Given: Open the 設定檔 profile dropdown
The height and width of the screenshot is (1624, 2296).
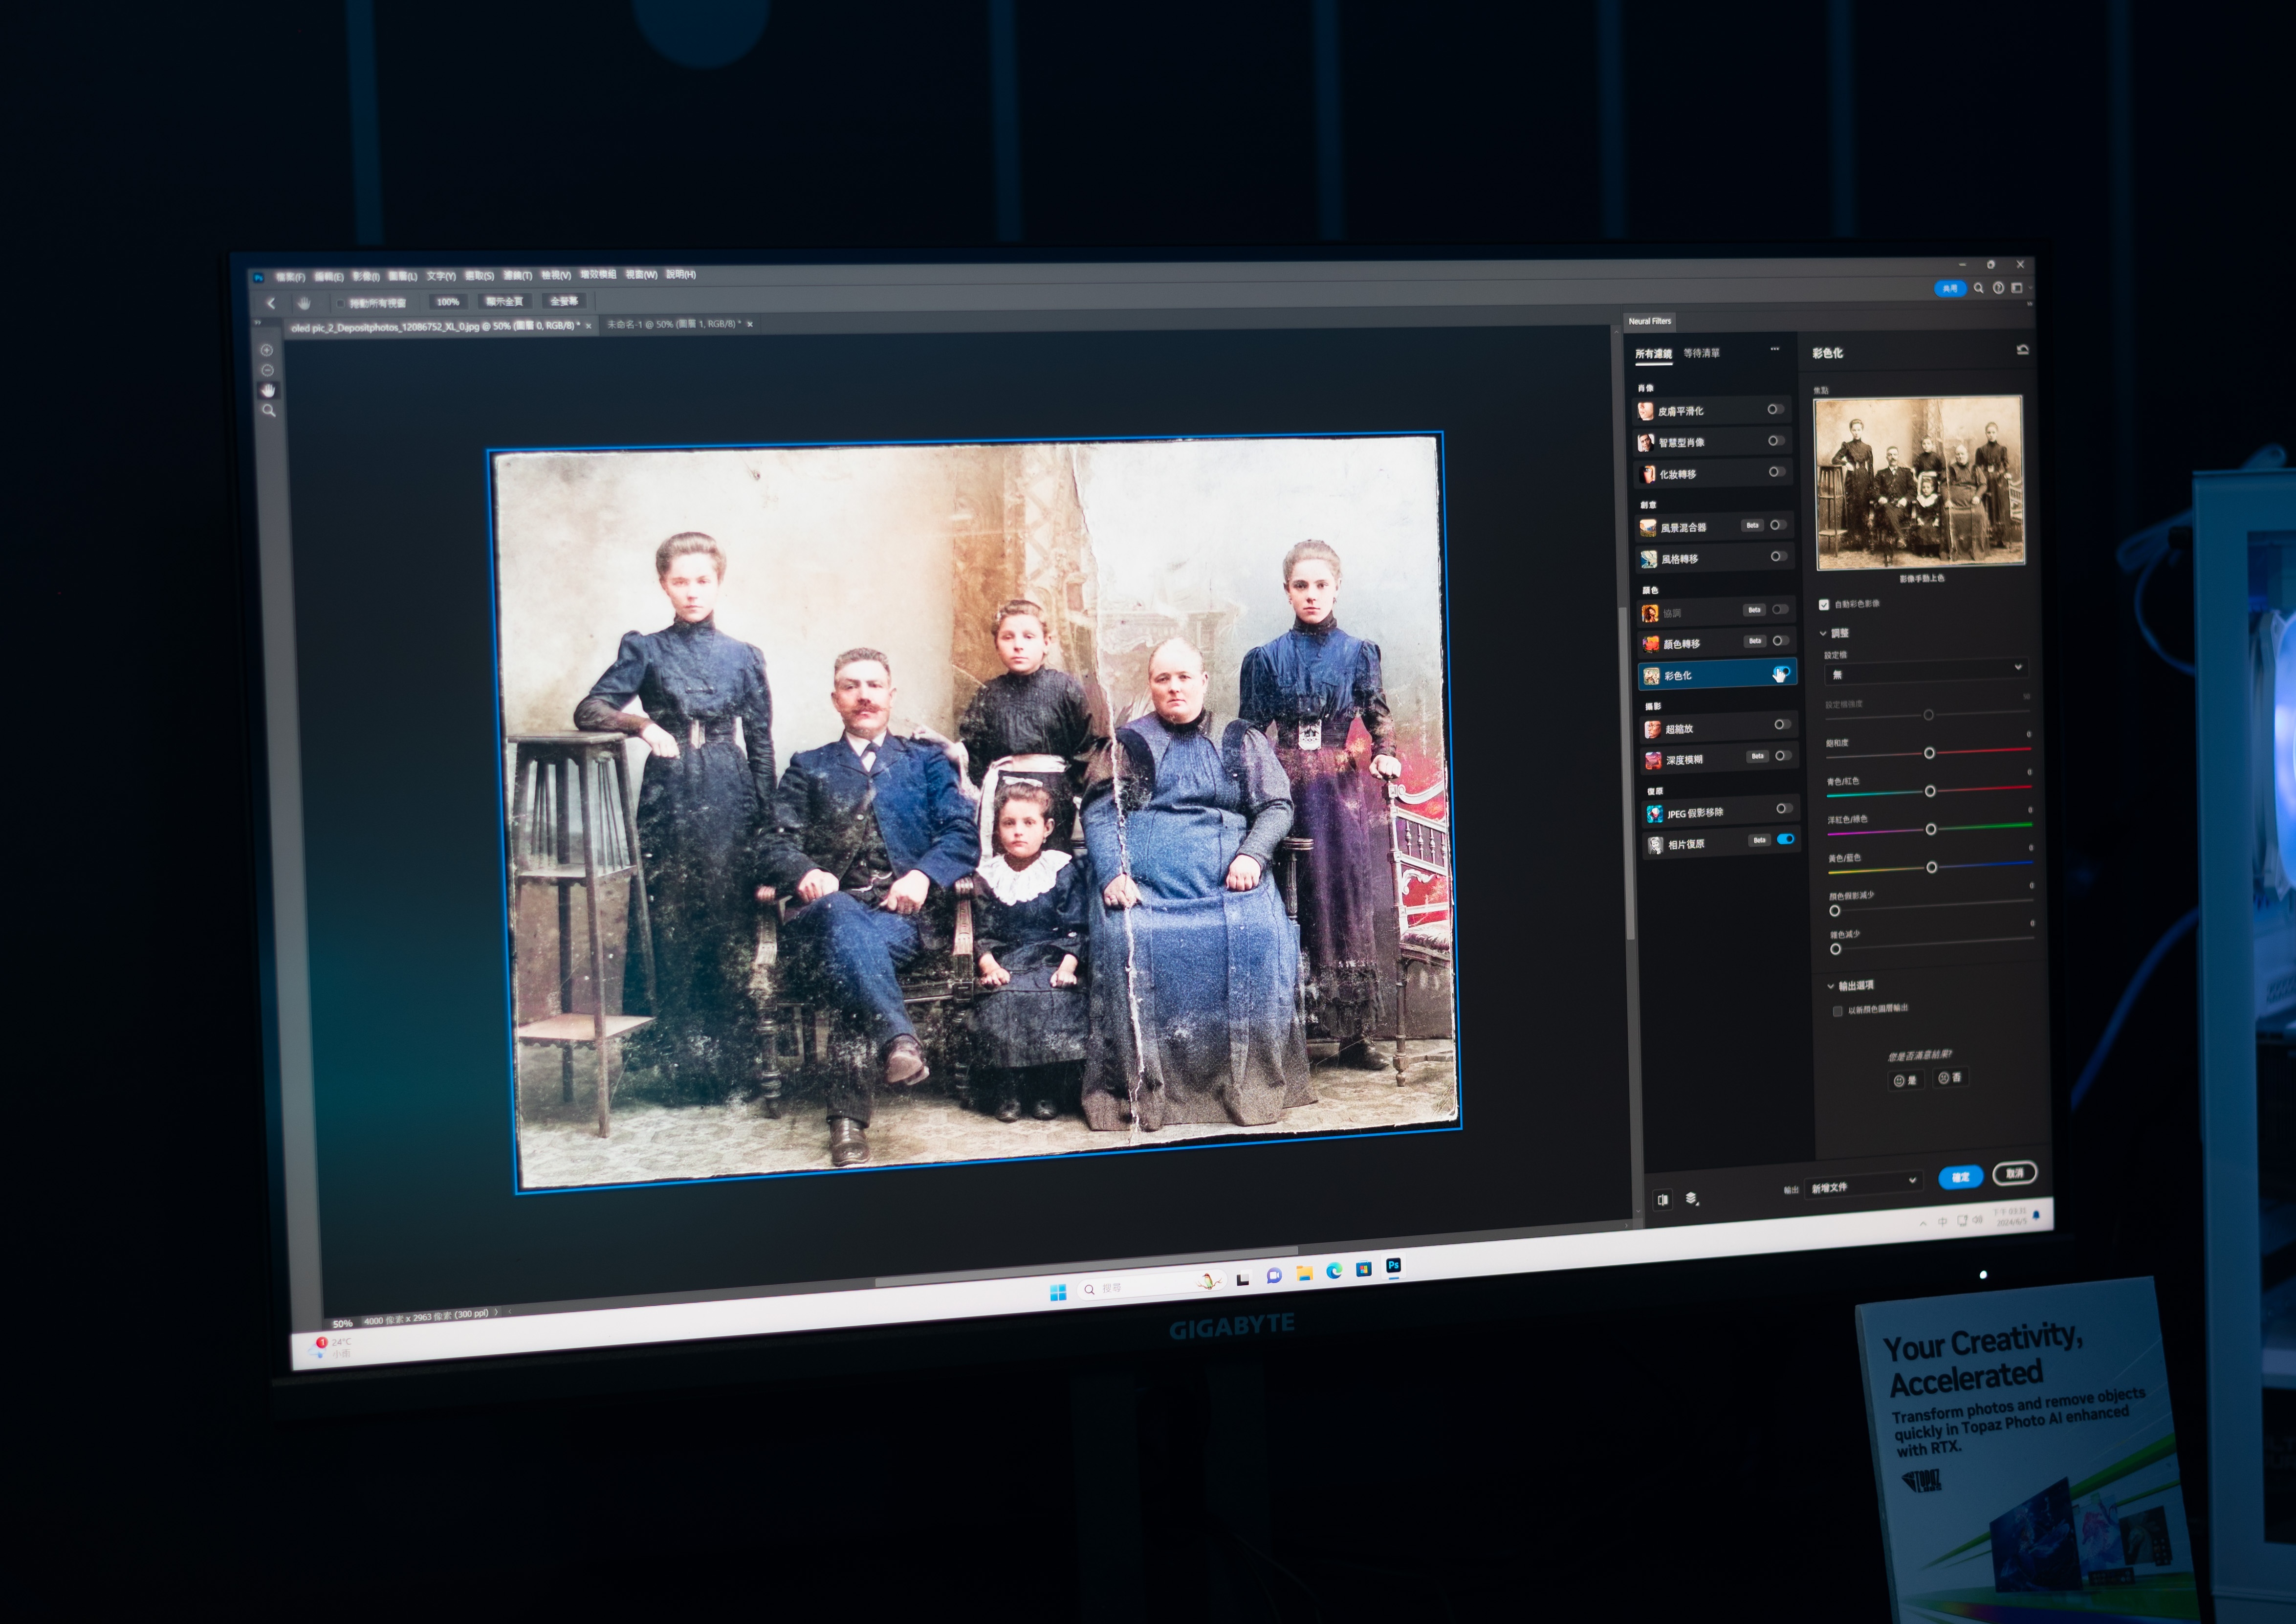Looking at the screenshot, I should click(1925, 671).
